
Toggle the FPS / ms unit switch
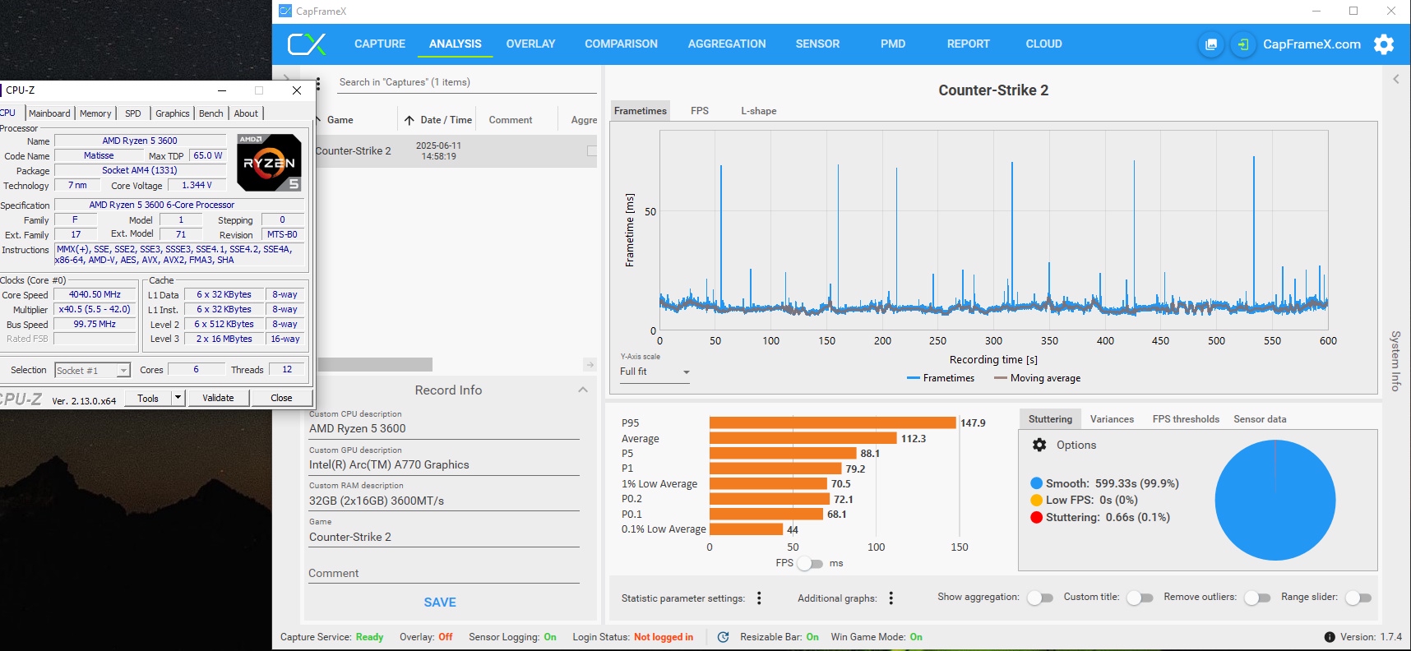pyautogui.click(x=810, y=563)
